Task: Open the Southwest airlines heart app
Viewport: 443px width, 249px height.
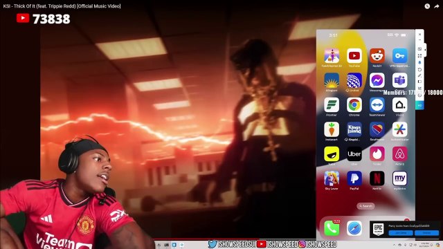Action: pyautogui.click(x=377, y=129)
